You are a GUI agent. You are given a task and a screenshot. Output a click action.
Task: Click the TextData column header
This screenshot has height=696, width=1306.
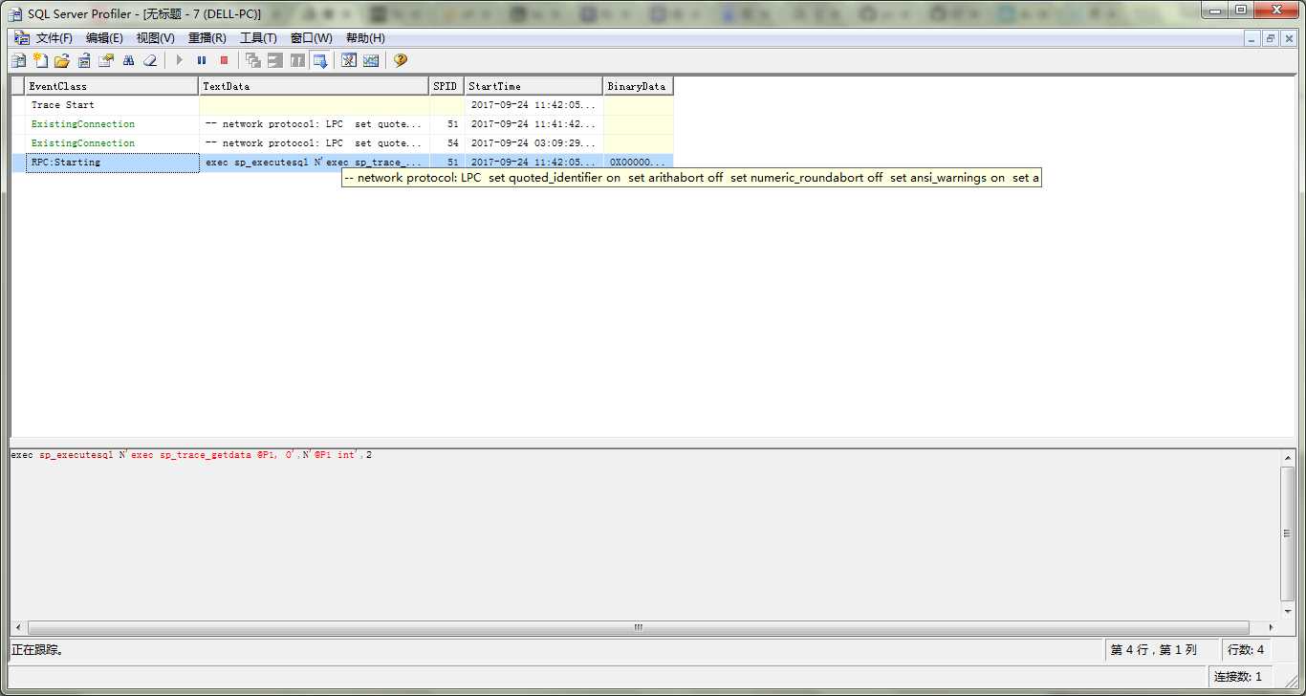(315, 86)
